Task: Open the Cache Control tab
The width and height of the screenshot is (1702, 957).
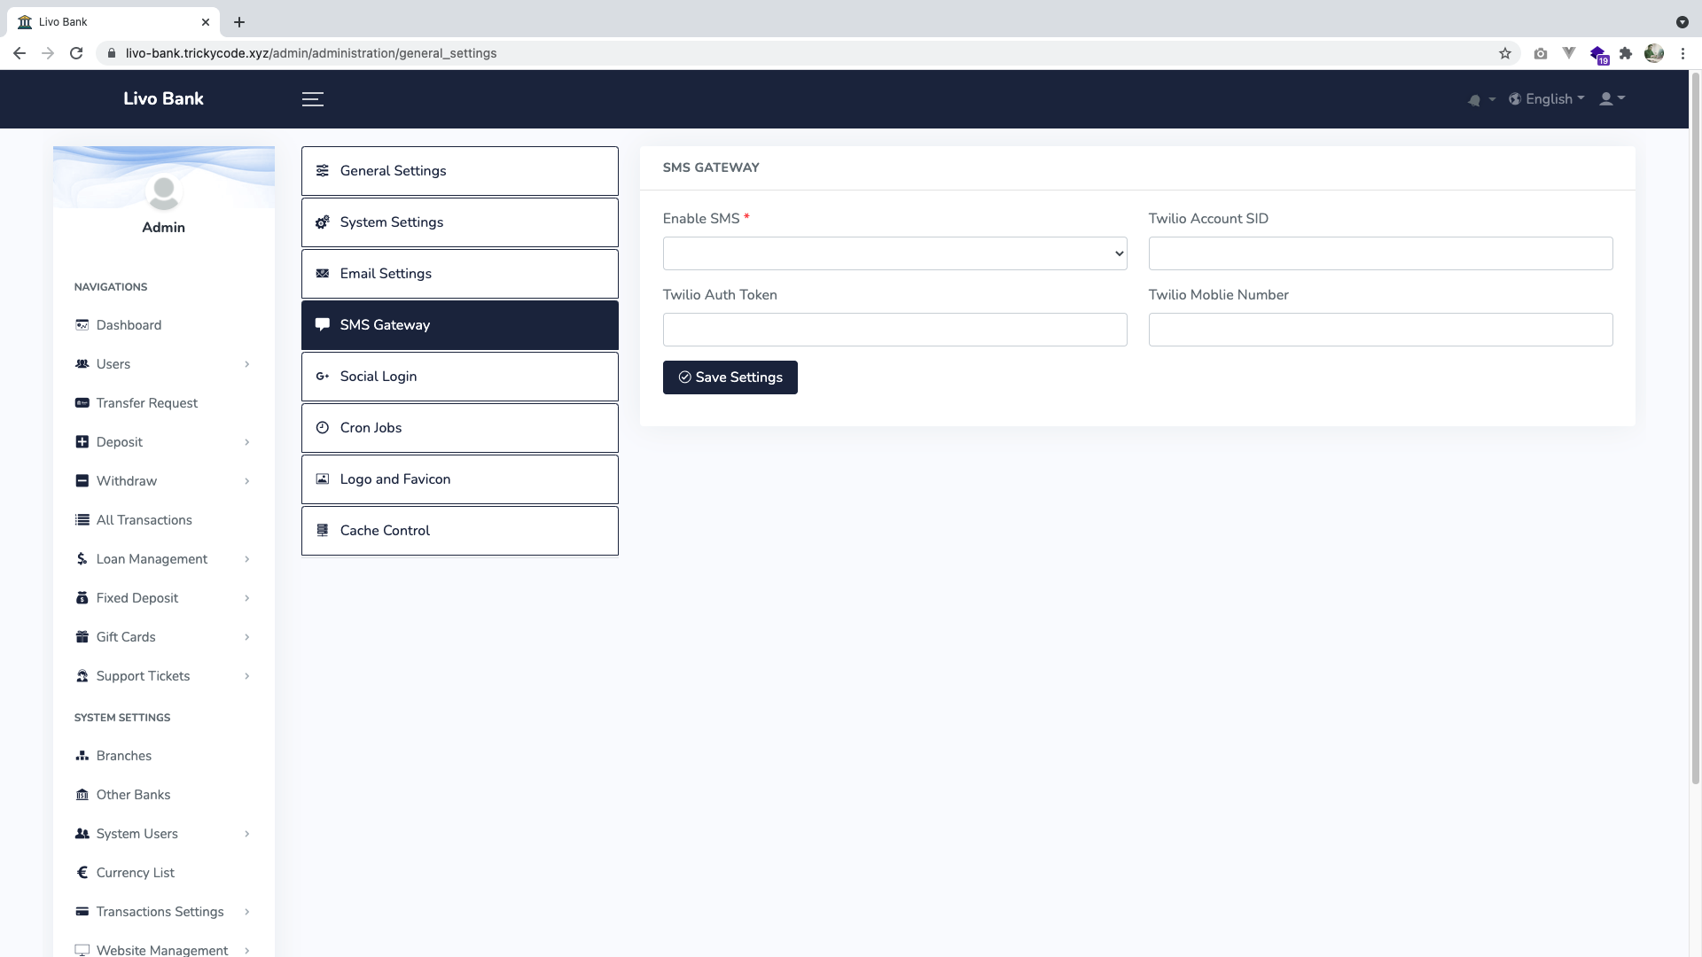Action: tap(459, 531)
